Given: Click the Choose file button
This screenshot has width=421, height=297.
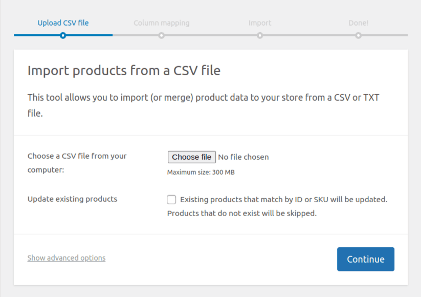Looking at the screenshot, I should click(x=191, y=157).
